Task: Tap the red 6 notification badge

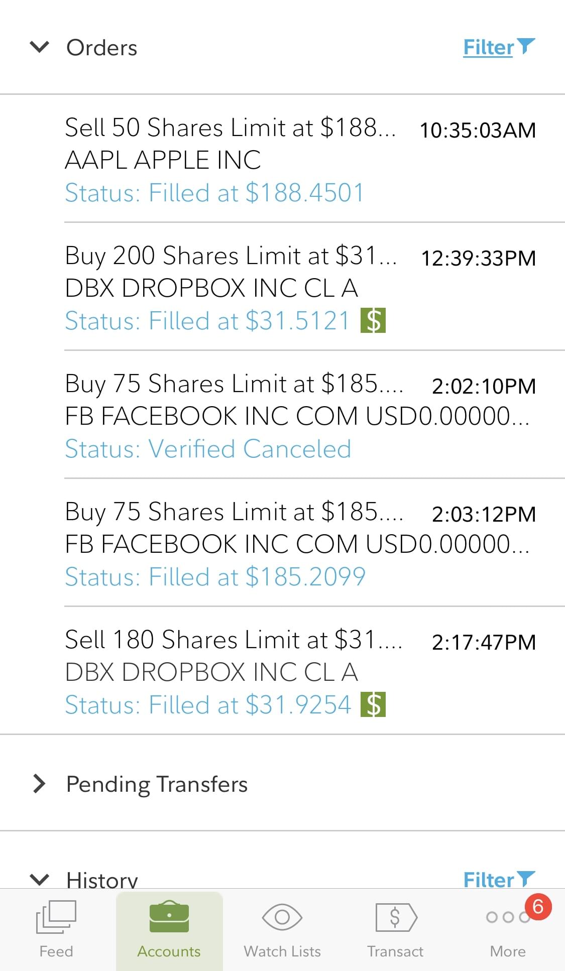Action: (538, 907)
